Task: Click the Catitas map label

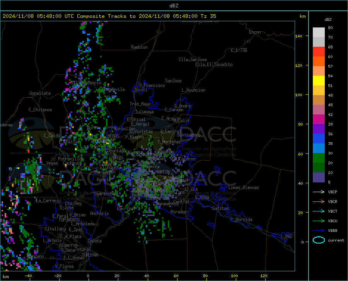Action: 221,208
